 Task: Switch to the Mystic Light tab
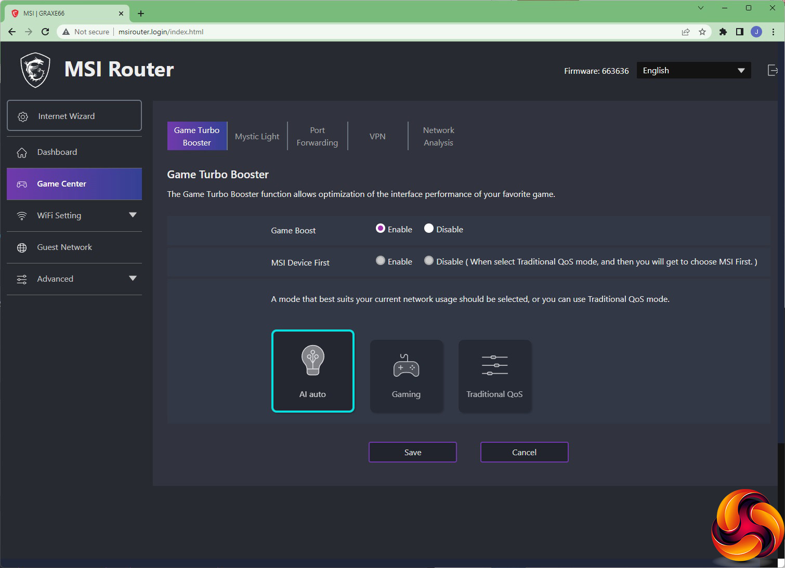click(257, 136)
